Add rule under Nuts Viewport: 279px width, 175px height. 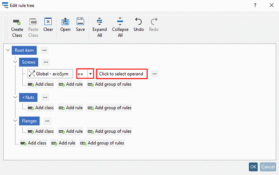[71, 108]
